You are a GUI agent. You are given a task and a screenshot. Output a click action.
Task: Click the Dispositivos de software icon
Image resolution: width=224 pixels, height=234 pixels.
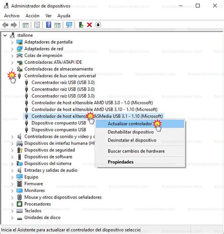(19, 157)
